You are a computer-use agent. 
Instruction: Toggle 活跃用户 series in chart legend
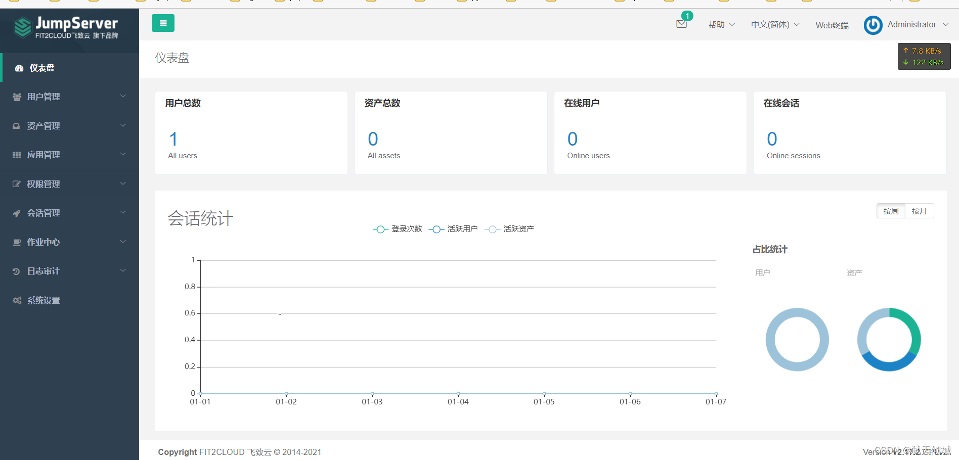453,229
